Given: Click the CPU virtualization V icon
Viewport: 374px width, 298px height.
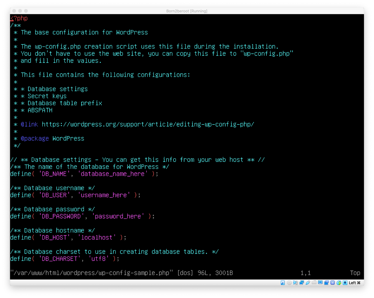Looking at the screenshot, I should (x=333, y=283).
